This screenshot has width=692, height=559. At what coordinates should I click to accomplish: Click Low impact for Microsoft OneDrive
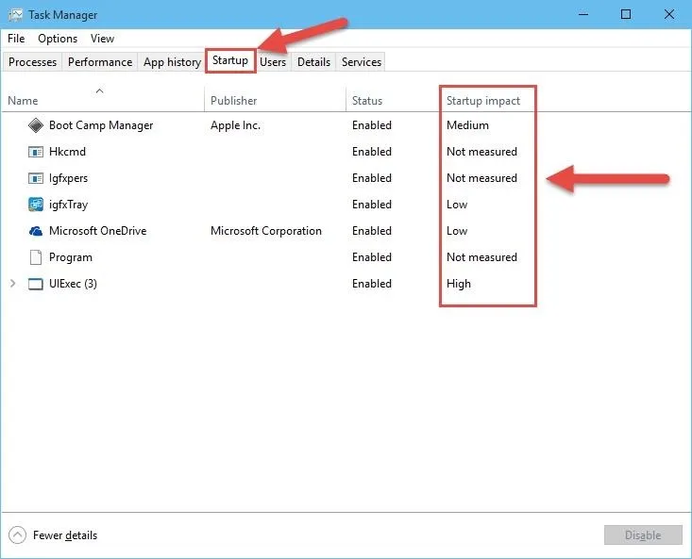(x=457, y=231)
